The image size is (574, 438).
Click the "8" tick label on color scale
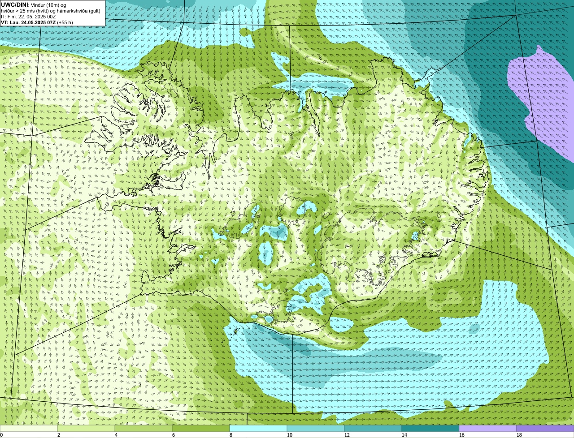tap(231, 435)
